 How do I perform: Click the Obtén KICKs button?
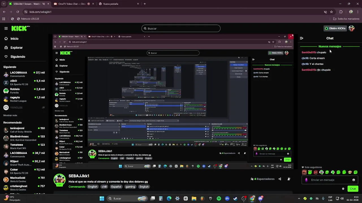click(335, 28)
